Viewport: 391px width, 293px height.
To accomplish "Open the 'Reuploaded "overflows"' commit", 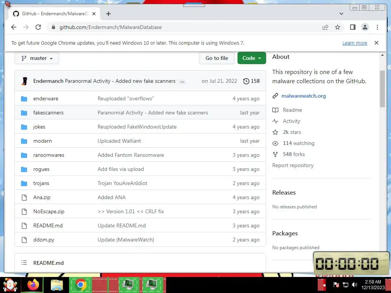I will [126, 98].
